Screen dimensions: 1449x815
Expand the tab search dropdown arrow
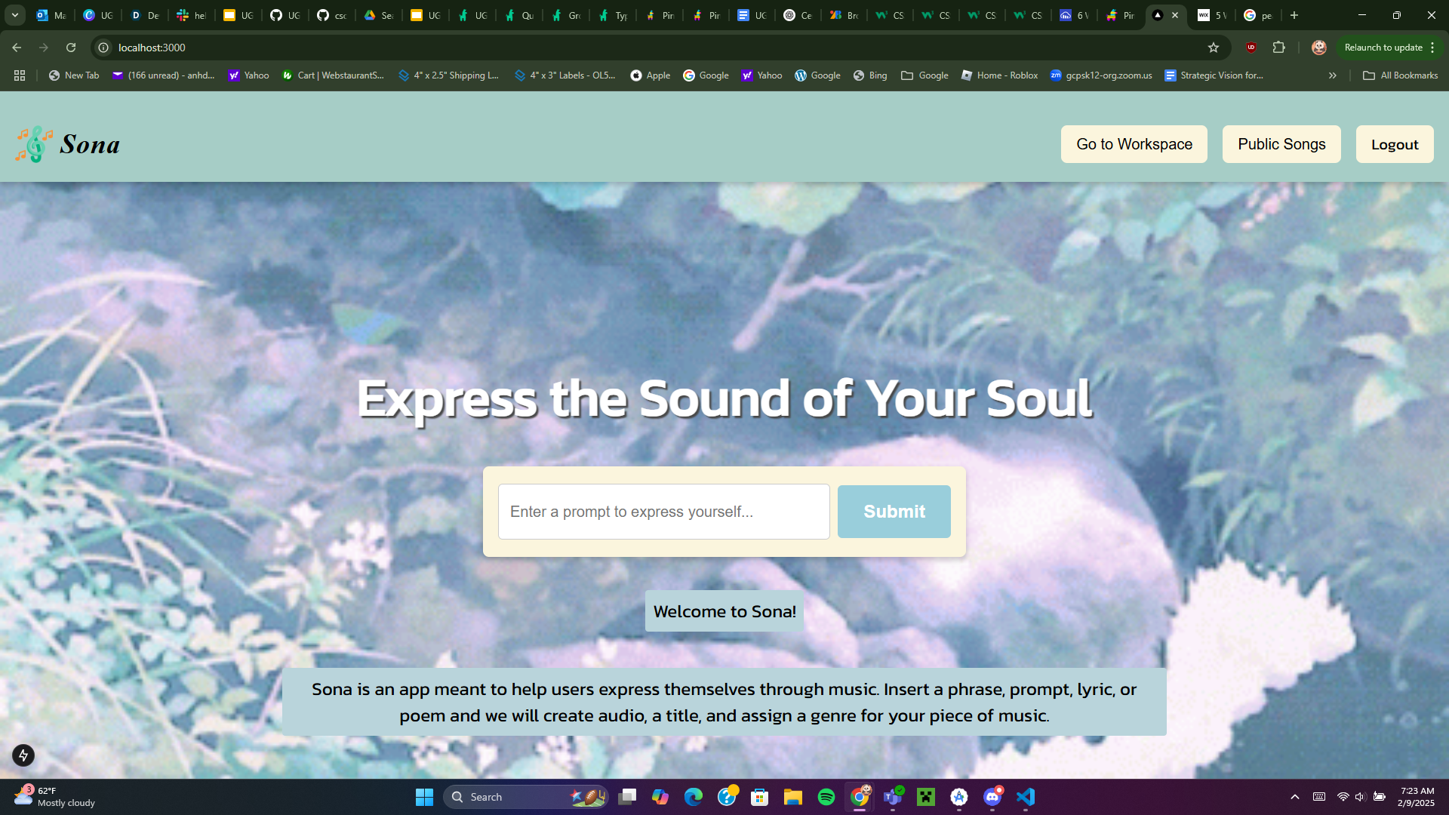pyautogui.click(x=14, y=15)
